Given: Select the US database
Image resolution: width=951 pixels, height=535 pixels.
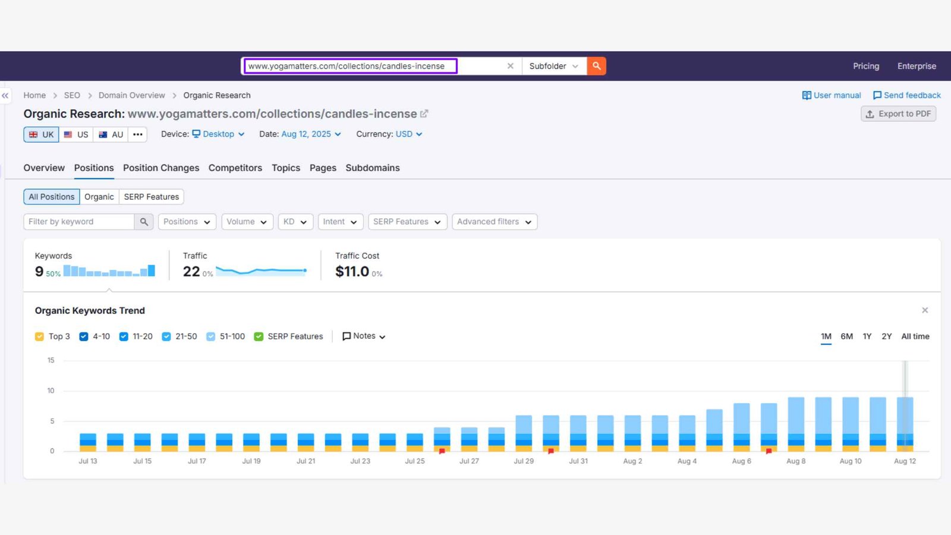Looking at the screenshot, I should tap(76, 134).
